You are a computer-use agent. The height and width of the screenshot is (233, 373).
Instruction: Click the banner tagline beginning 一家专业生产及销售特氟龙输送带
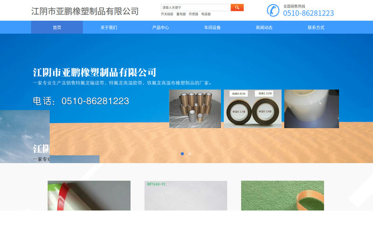click(x=122, y=83)
